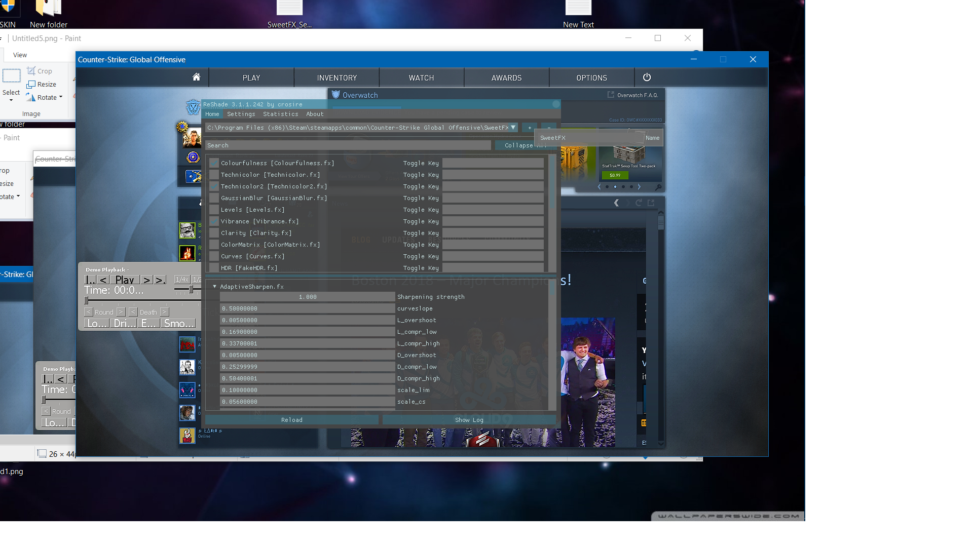Disable the Vibrance effect checkbox
Viewport: 973px width, 547px height.
tap(214, 221)
